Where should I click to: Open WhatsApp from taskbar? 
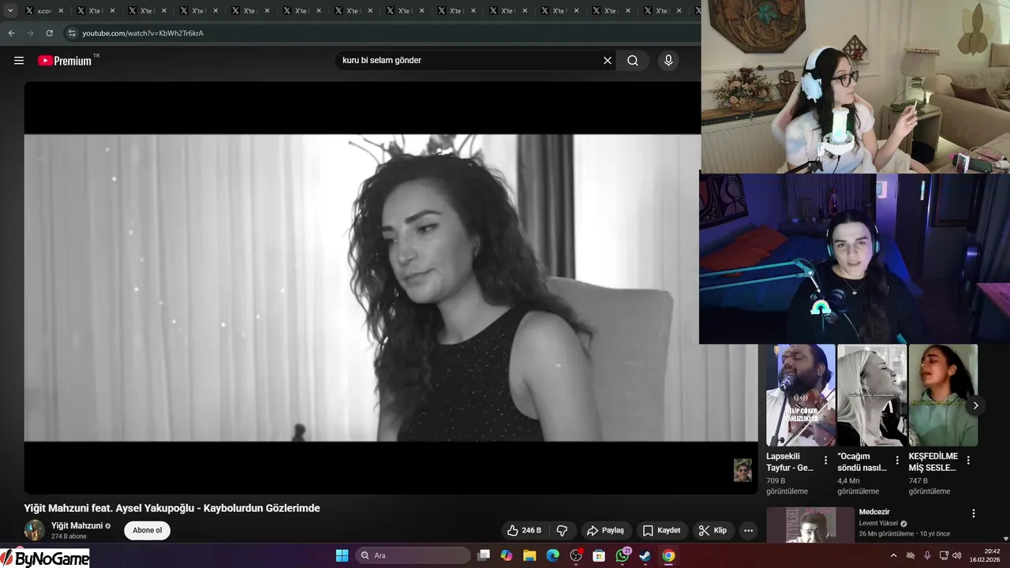pyautogui.click(x=623, y=555)
